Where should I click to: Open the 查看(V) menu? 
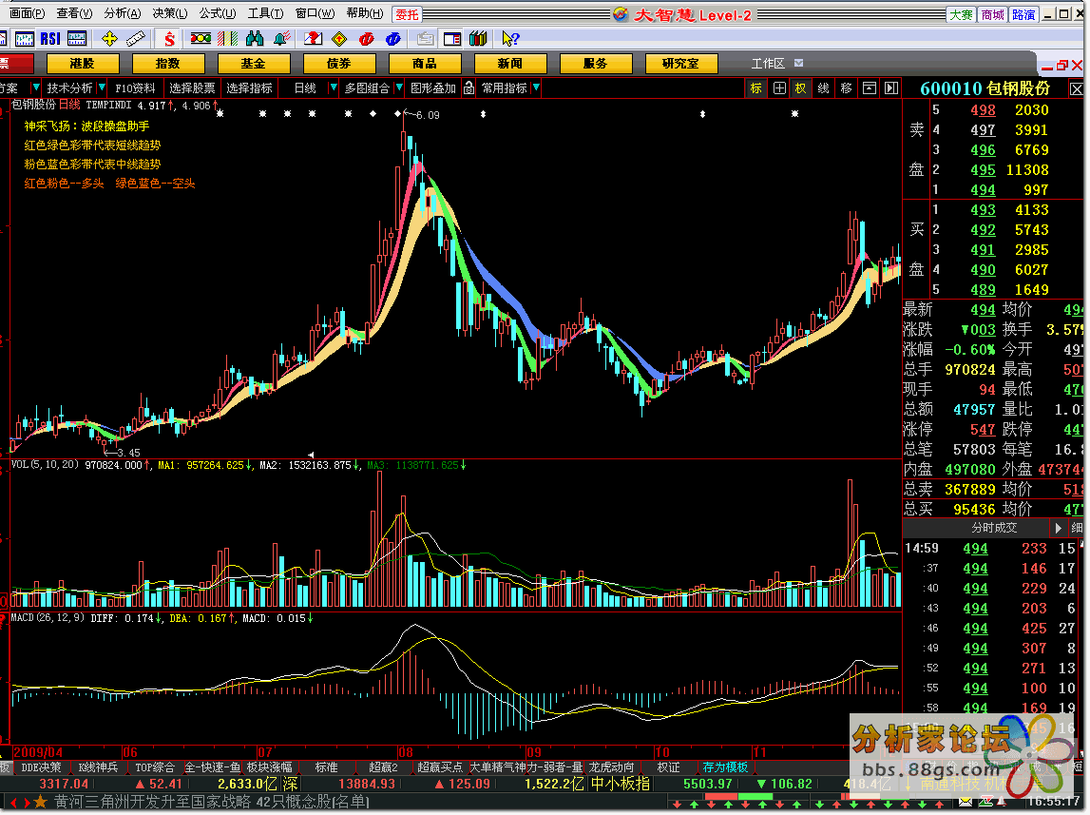tap(74, 13)
